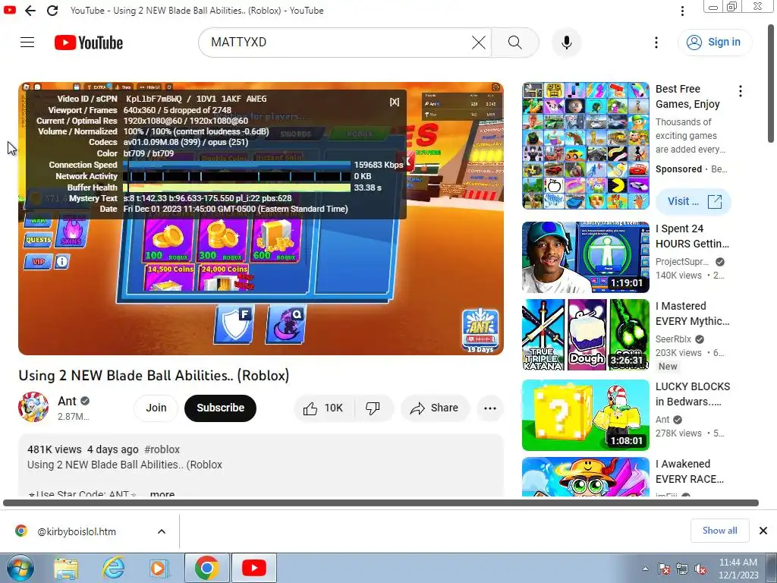The image size is (777, 583).
Task: Open SeerRblx channel name
Action: tap(673, 339)
